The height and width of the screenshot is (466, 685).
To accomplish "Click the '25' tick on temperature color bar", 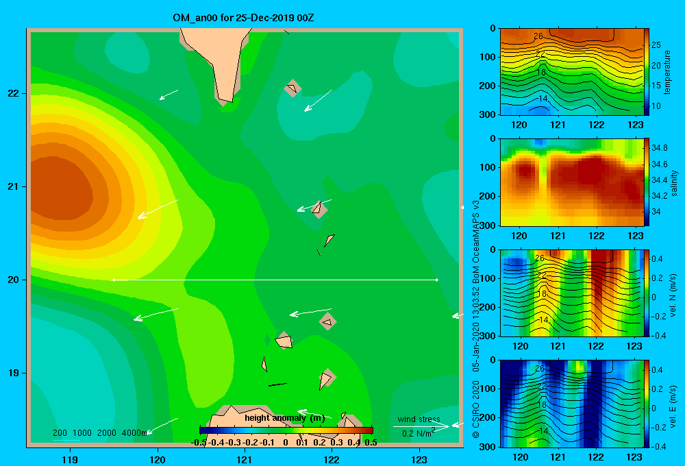I will (x=656, y=45).
